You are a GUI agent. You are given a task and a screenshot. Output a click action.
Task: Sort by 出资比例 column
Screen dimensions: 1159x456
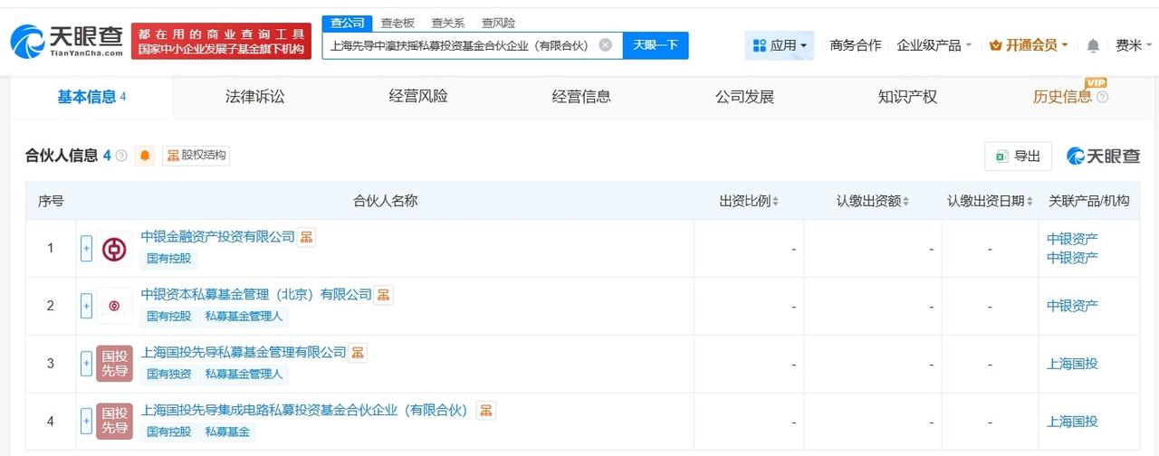tap(749, 201)
